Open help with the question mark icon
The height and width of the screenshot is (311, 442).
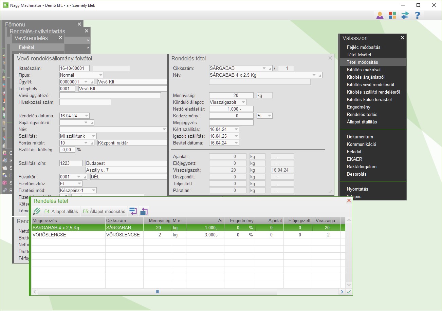418,15
